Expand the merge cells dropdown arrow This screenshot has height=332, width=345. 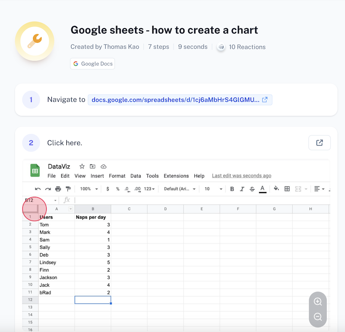pos(306,189)
